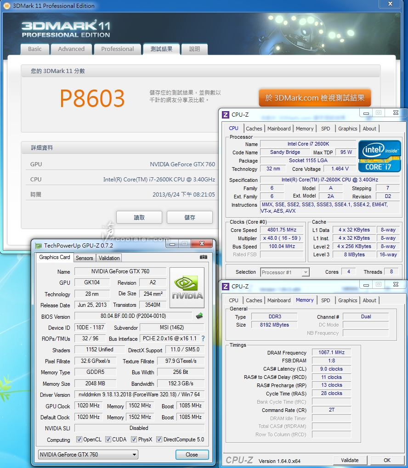The image size is (408, 468).
Task: Toggle the CUDA checkbox
Action: click(x=108, y=440)
